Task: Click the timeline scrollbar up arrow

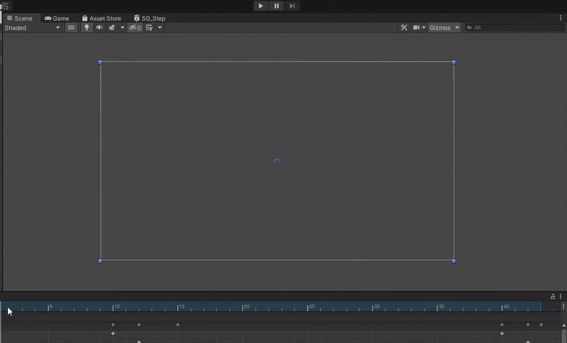Action: 563,325
